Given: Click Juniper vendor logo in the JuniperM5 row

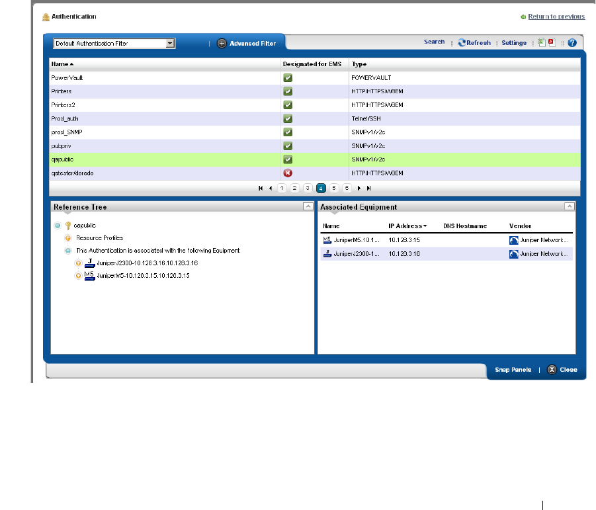Looking at the screenshot, I should [x=513, y=240].
